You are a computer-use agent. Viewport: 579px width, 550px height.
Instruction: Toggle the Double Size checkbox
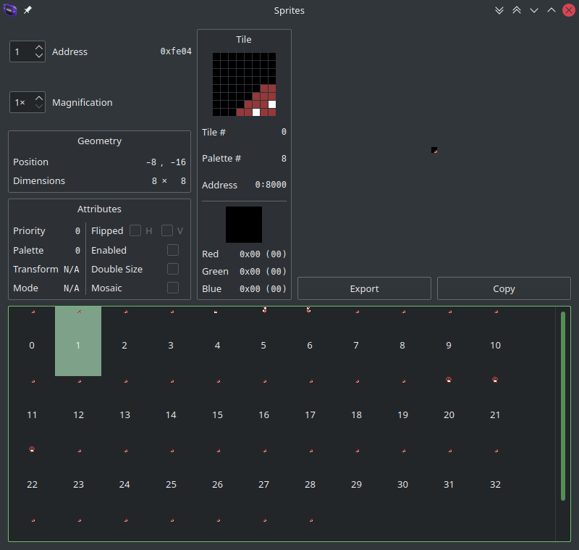[172, 268]
